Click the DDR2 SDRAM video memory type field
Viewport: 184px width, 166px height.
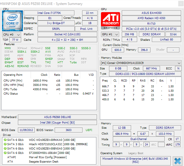pos(152,34)
